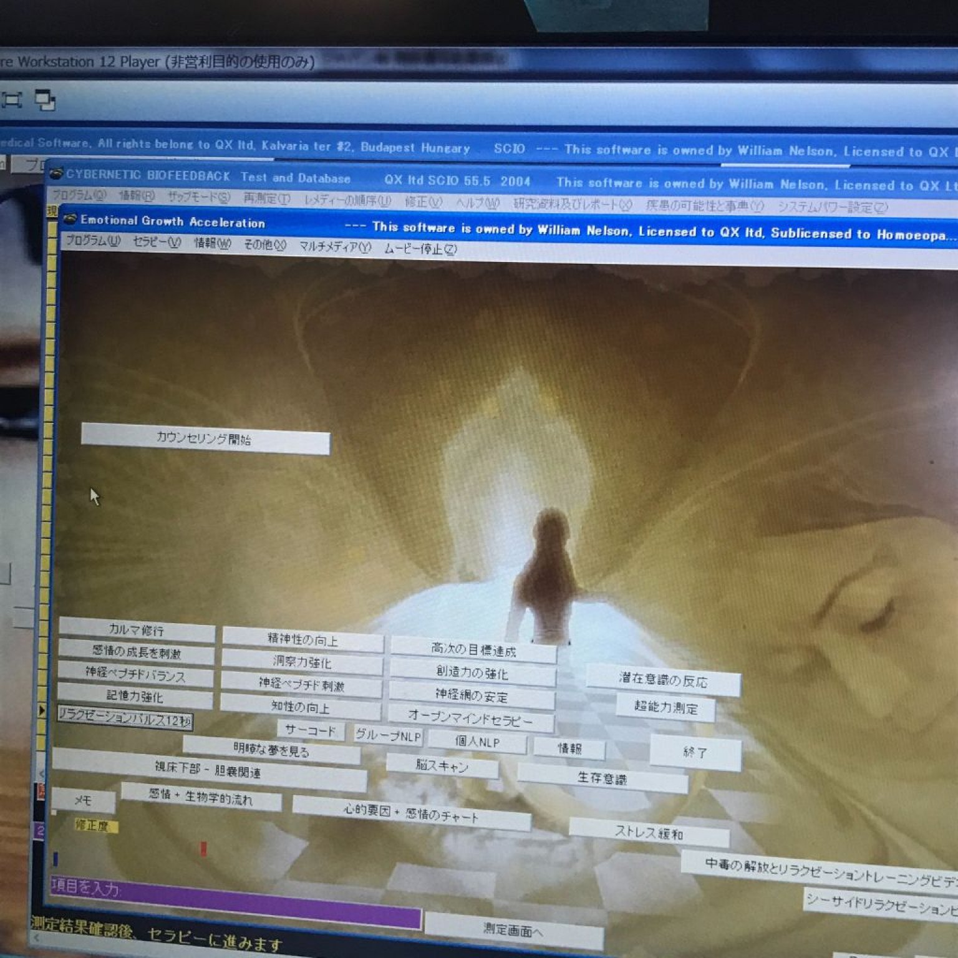Go to 測定画面へ button
Viewport: 958px width, 958px height.
pyautogui.click(x=513, y=931)
